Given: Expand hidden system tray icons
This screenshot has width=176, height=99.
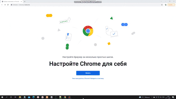Looking at the screenshot, I should click(152, 97).
